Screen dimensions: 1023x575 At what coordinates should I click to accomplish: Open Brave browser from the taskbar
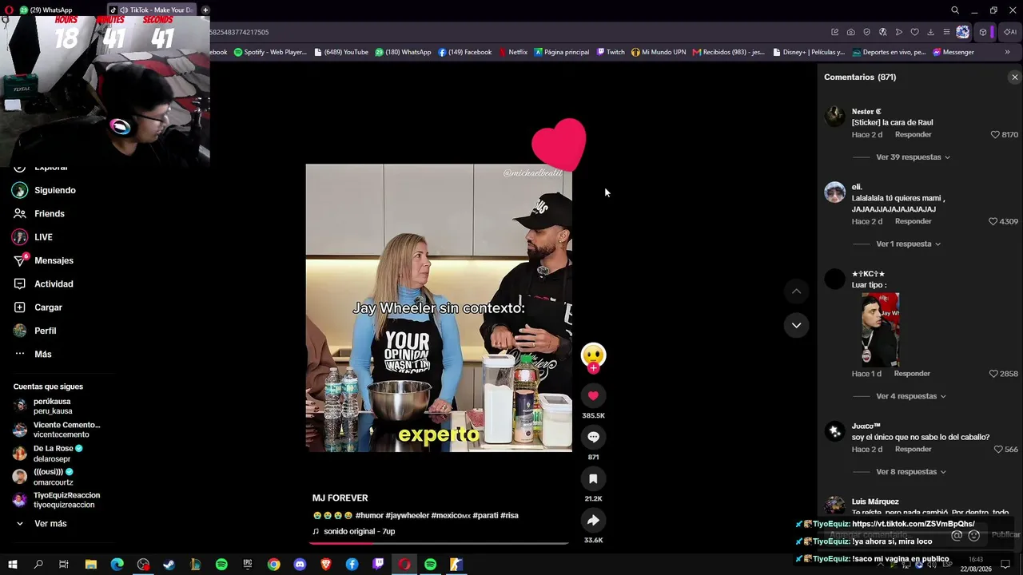[x=326, y=565]
